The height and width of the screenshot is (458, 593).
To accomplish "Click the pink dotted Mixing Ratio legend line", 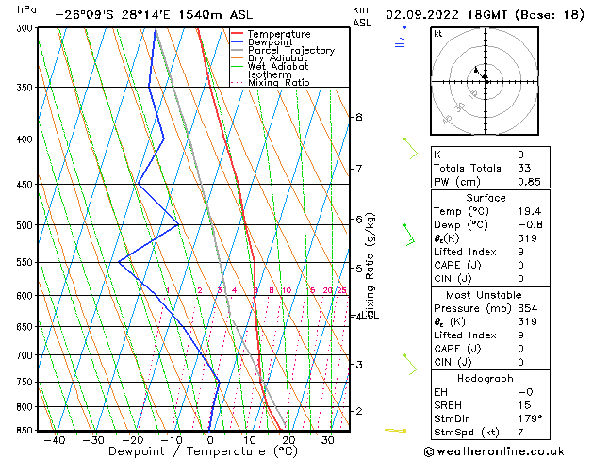I will point(238,82).
